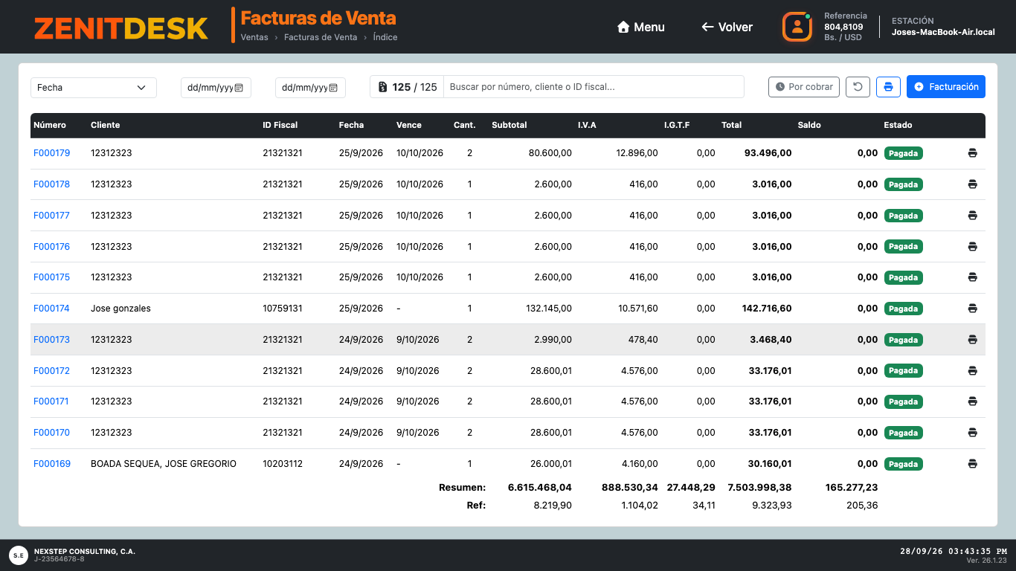The height and width of the screenshot is (571, 1016).
Task: Click total amount 142.716,60
Action: [767, 309]
